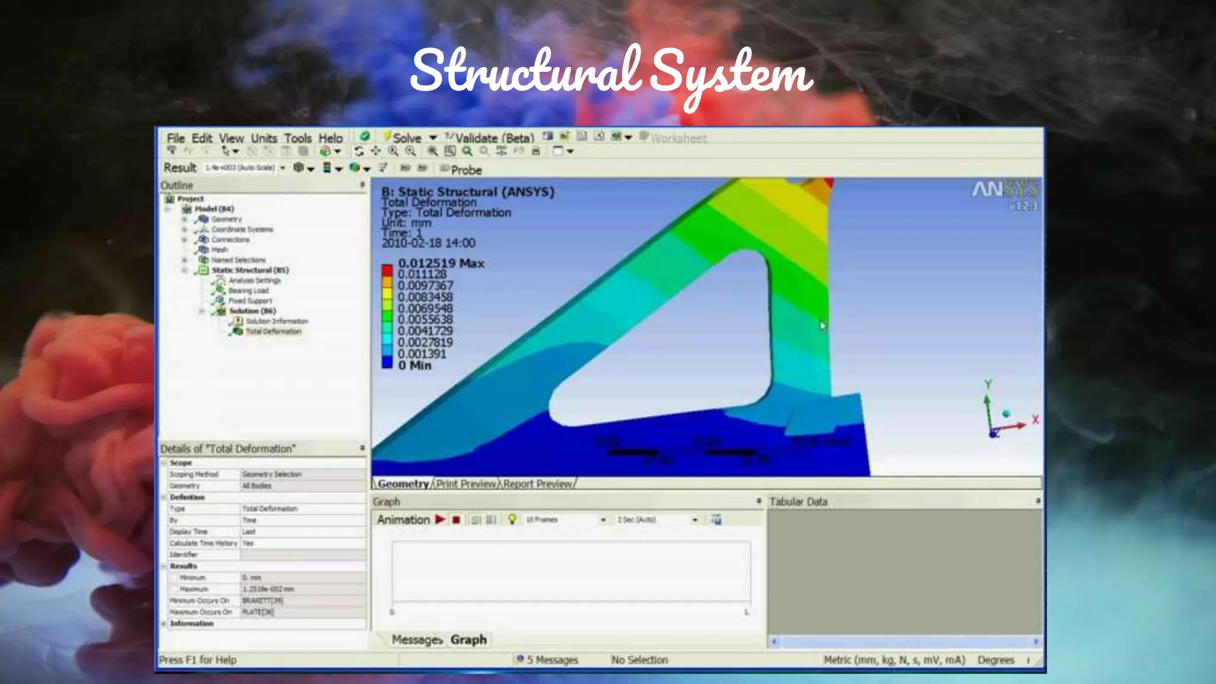1216x684 pixels.
Task: Toggle the Minimum result checkbox
Action: tap(174, 578)
